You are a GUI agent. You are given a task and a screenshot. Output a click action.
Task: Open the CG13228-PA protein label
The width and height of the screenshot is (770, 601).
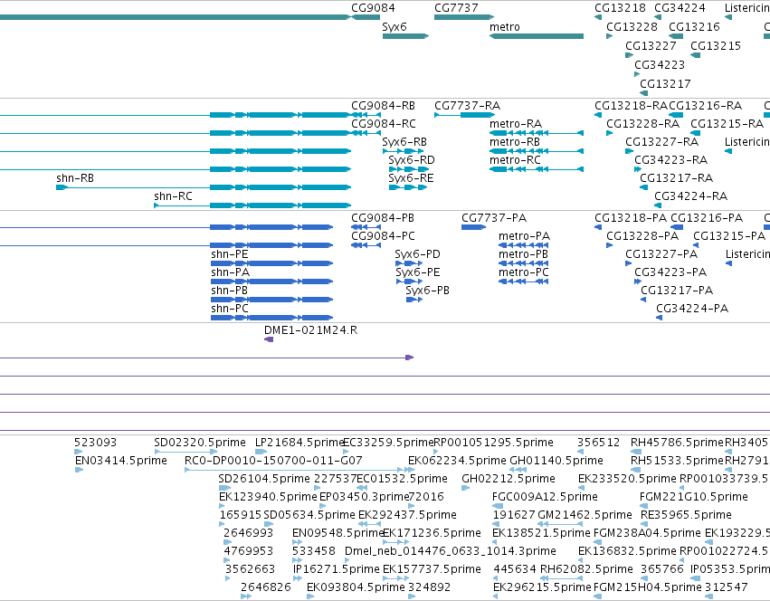pos(642,236)
